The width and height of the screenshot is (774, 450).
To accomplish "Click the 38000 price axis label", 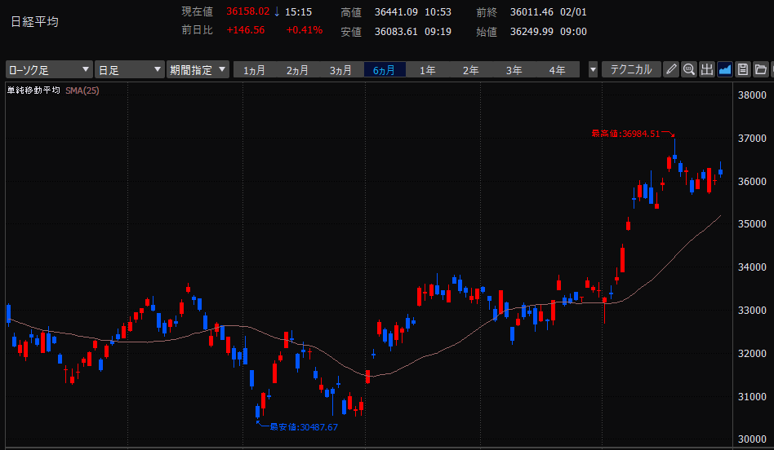I will 752,95.
